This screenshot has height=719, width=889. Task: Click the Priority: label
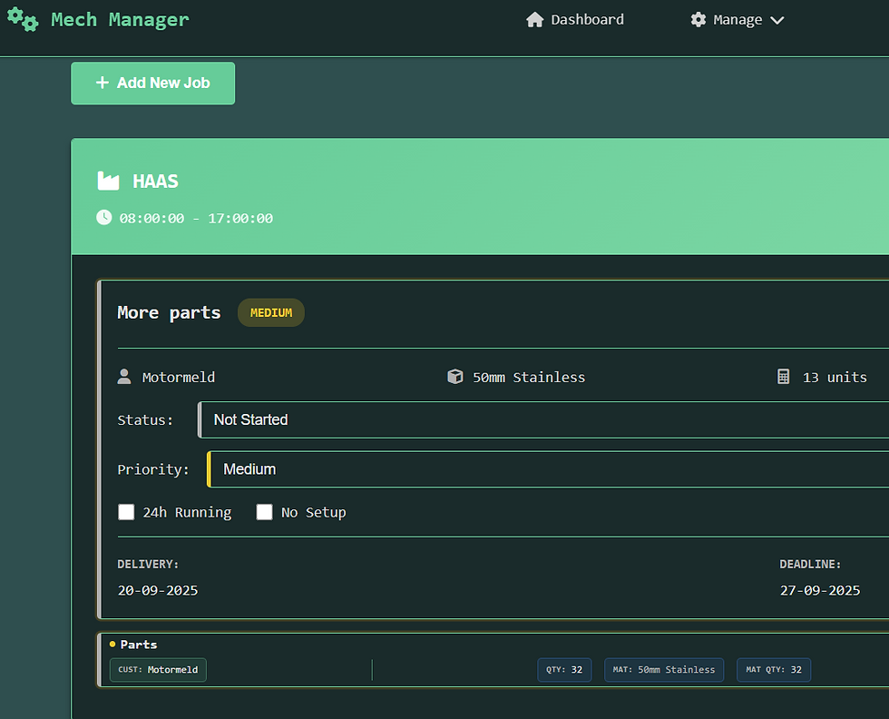[153, 470]
